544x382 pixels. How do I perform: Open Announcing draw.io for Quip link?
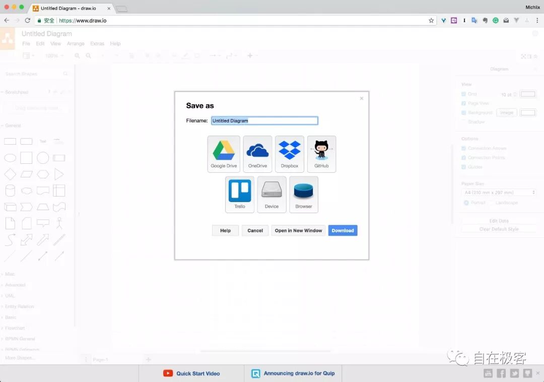[293, 373]
